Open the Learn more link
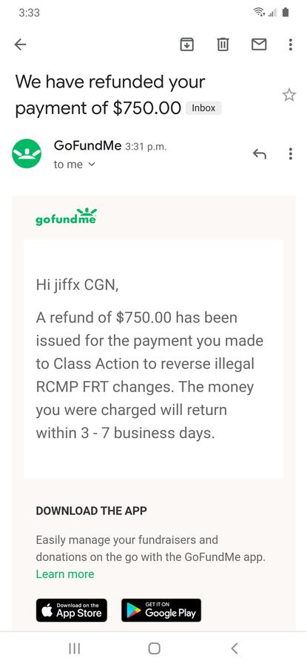Screen dimensions: 307x667 [65, 574]
